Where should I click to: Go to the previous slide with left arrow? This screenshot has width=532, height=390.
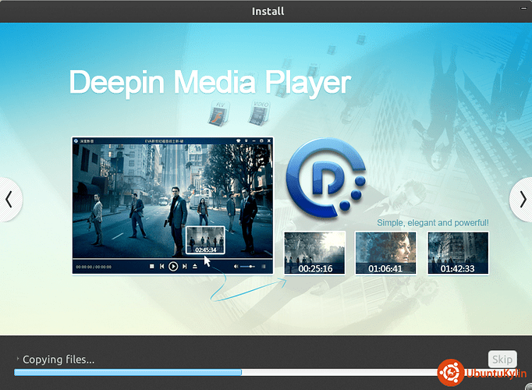[x=9, y=200]
